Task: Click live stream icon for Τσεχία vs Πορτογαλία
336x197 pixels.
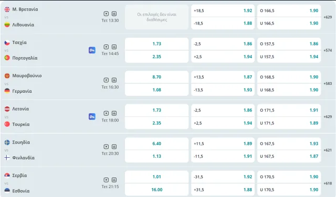Action: [106, 47]
